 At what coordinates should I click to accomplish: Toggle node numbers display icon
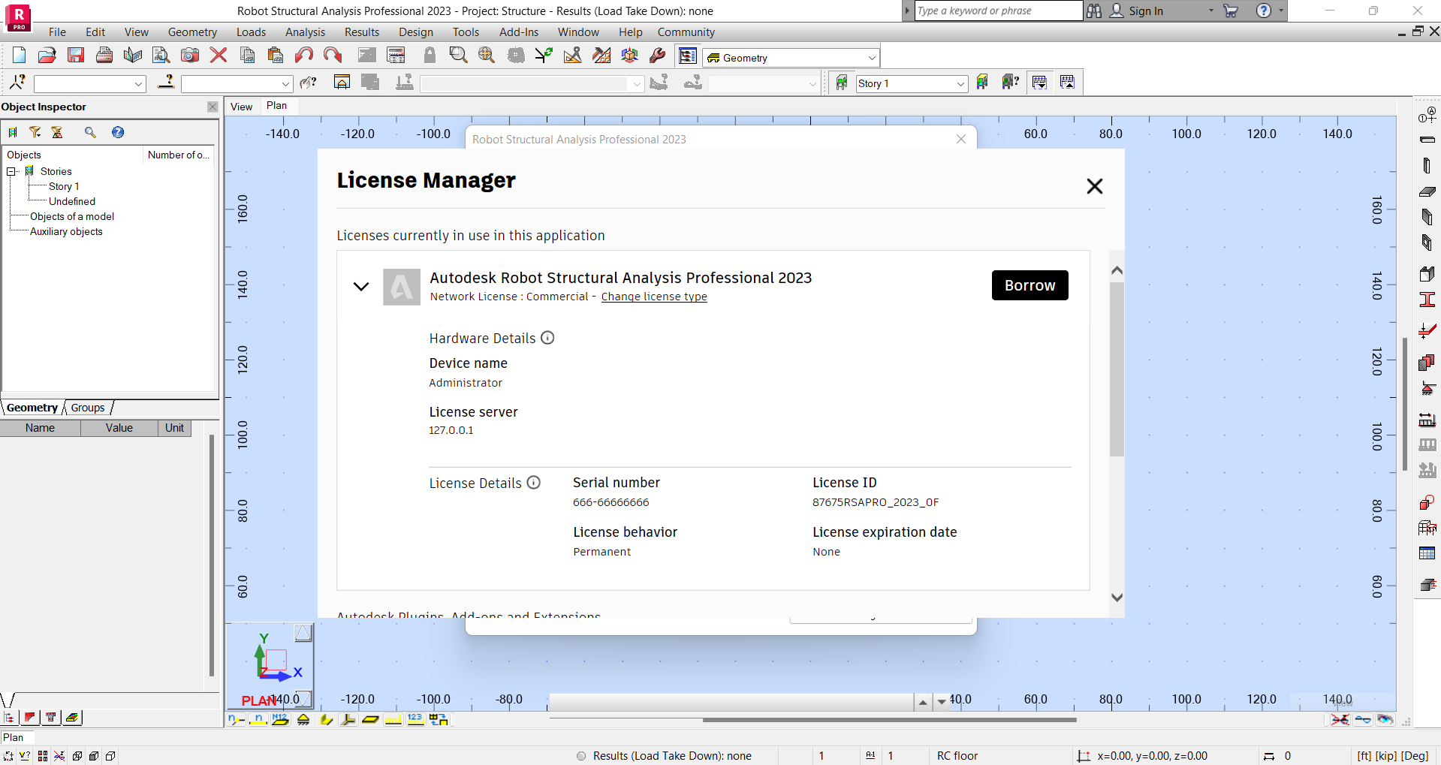coord(237,719)
